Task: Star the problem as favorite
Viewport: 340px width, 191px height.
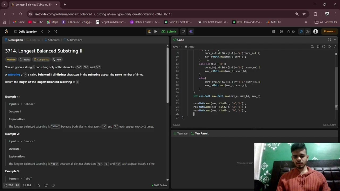Action: click(39, 185)
